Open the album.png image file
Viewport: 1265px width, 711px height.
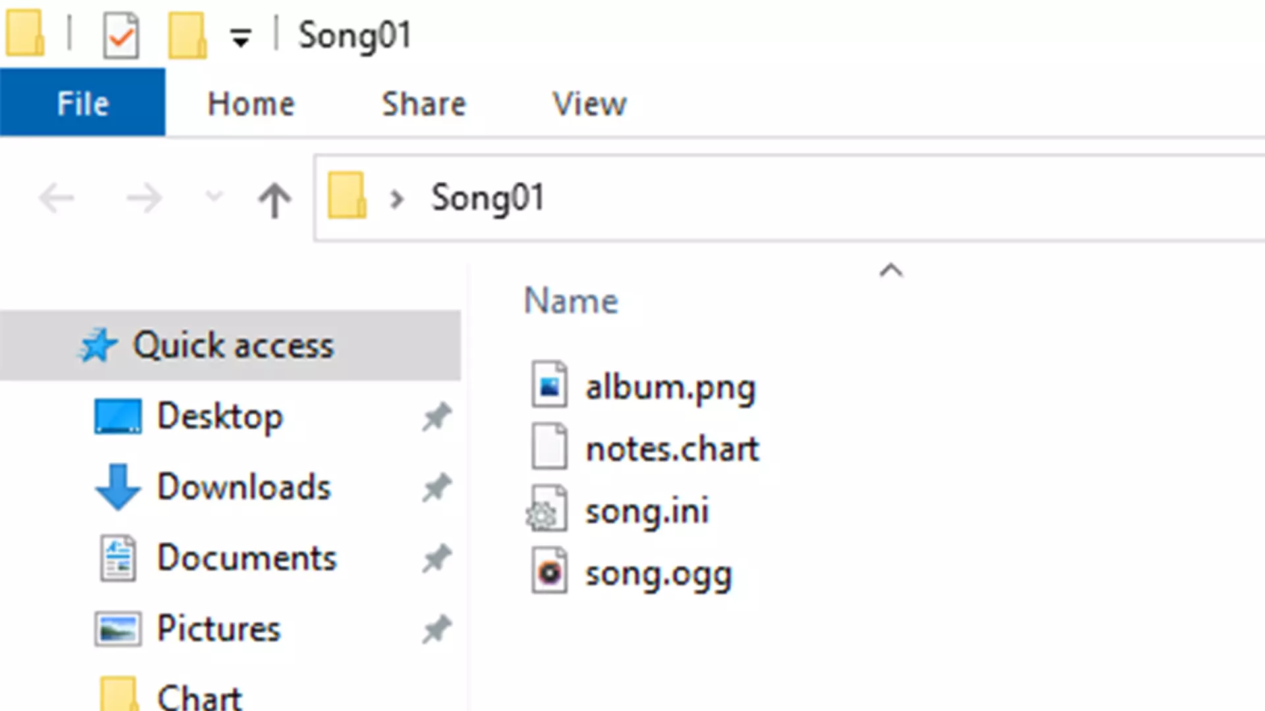coord(669,387)
